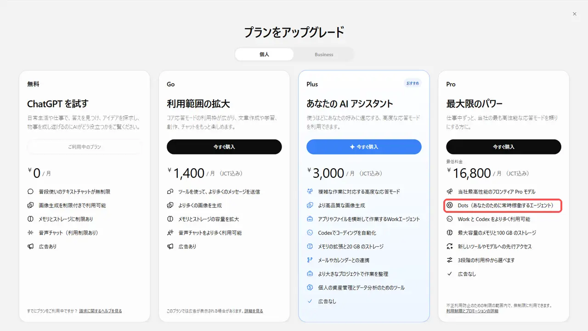The image size is (588, 331).
Task: Close the upgrade plan dialog
Action: pos(575,14)
